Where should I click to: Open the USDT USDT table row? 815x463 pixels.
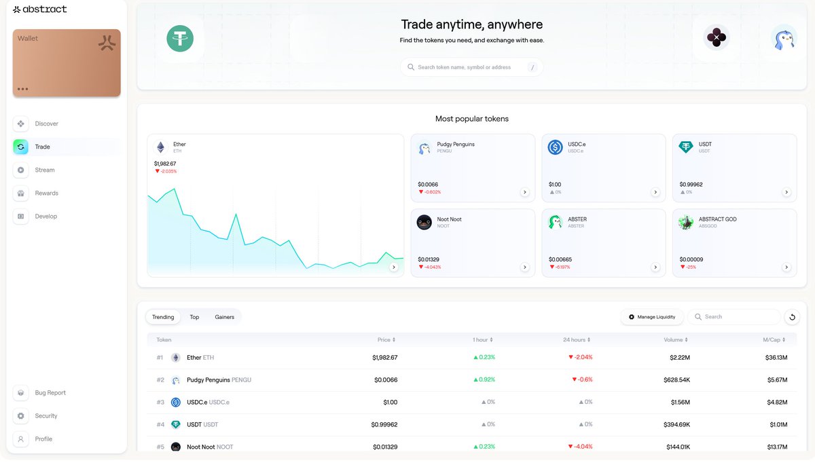[x=472, y=424]
